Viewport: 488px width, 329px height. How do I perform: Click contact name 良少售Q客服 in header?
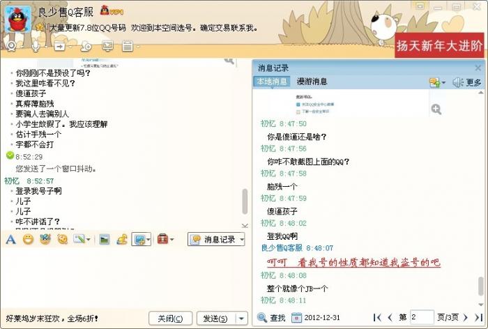pos(66,12)
